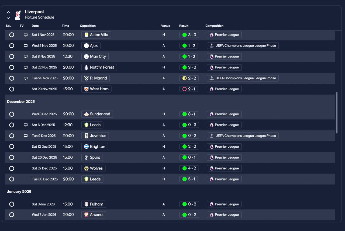Click TV broadcast icon for Man City match
Viewport: 345px width, 231px height.
(26, 56)
